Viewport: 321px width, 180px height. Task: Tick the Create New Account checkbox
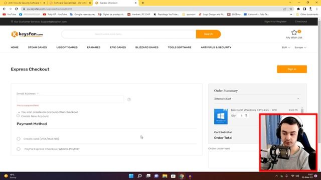18,116
